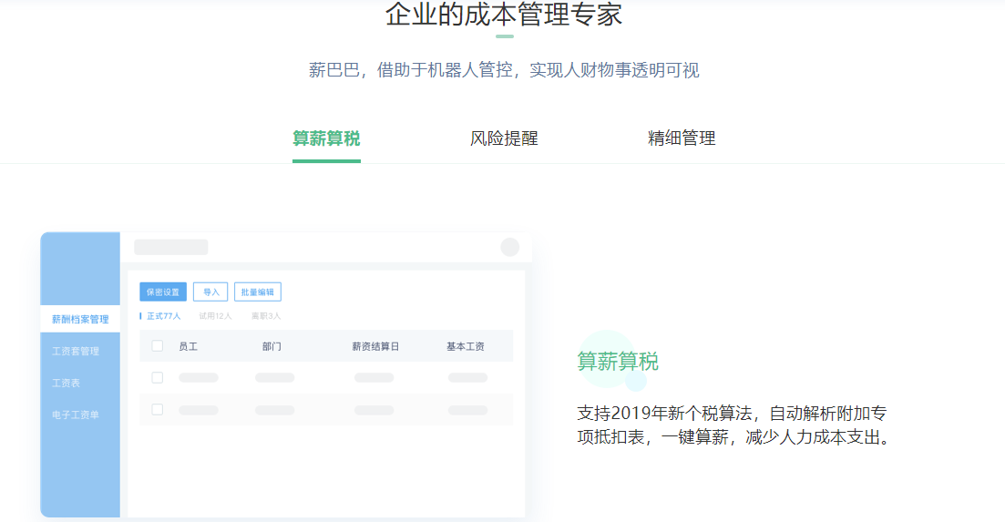1005x522 pixels.
Task: Click the 支持2019年新个税算法 description paragraph
Action: click(x=733, y=425)
